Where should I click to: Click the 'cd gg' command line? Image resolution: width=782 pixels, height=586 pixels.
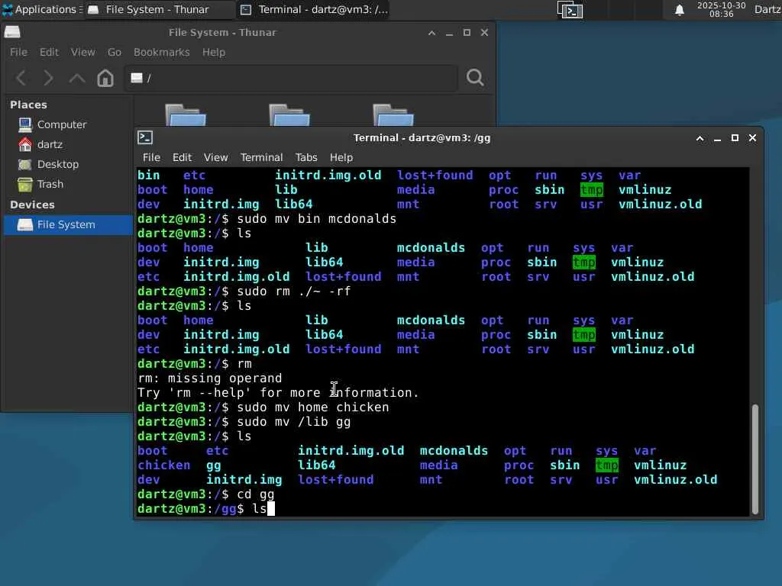click(206, 494)
